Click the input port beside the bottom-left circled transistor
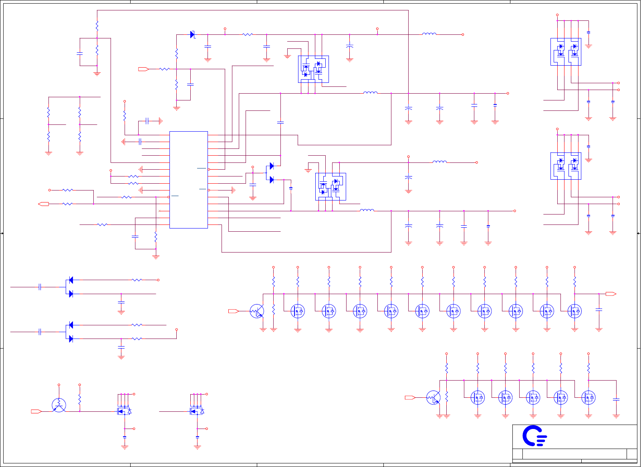Viewport: 641px width, 467px height. [x=36, y=411]
